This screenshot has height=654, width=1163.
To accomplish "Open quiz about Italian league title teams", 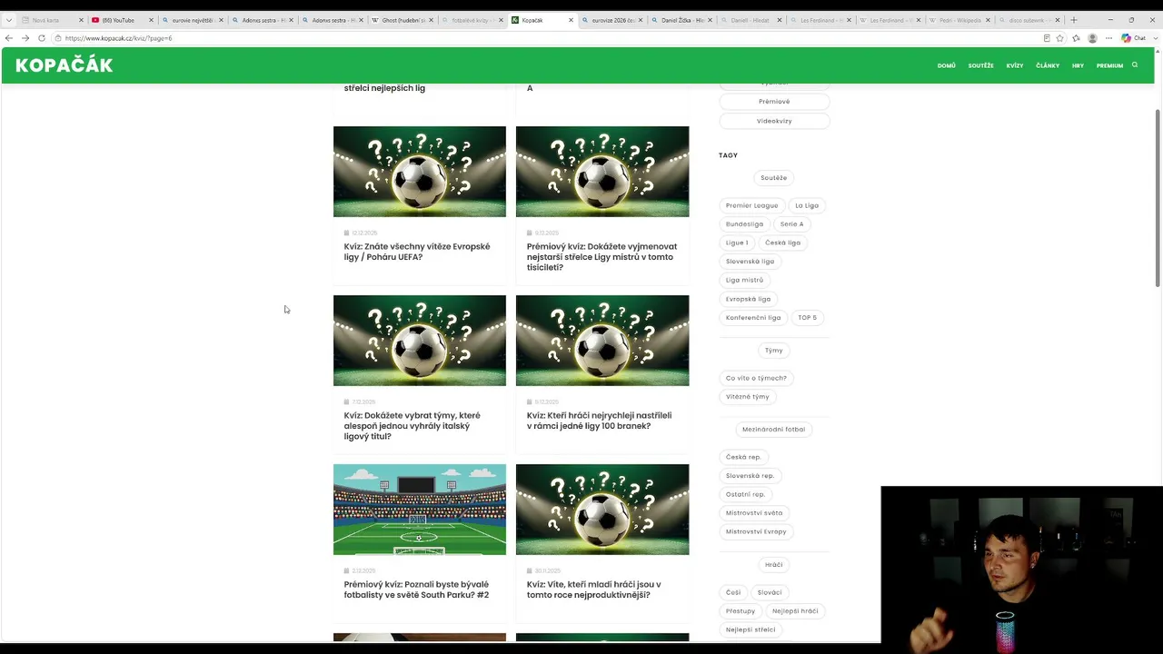I will 412,426.
